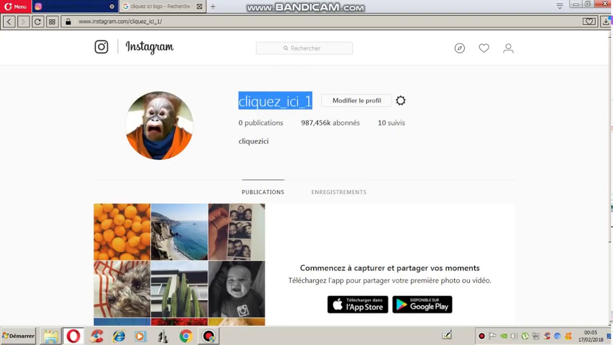This screenshot has height=345, width=613.
Task: Open the media player taskbar icon
Action: (x=140, y=336)
